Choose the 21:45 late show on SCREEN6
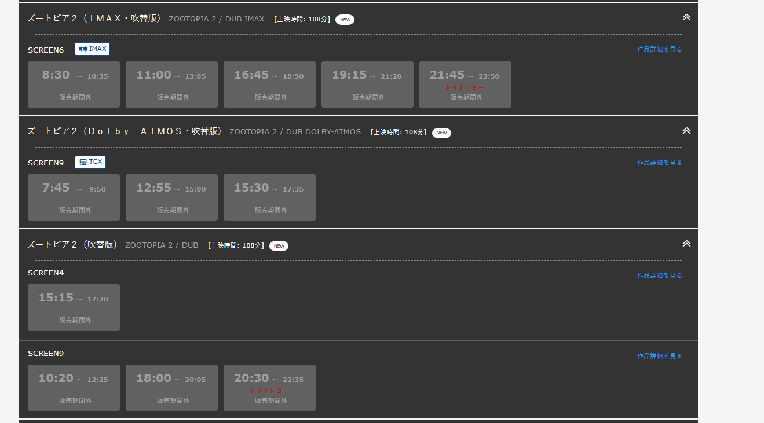764x423 pixels. pyautogui.click(x=465, y=84)
